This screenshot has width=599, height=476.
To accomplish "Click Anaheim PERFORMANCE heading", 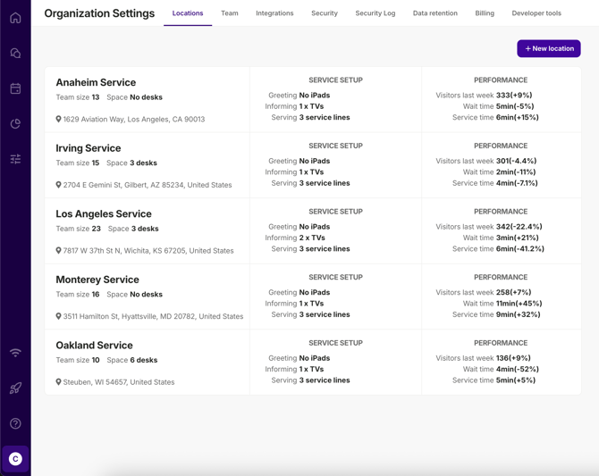I will tap(501, 80).
